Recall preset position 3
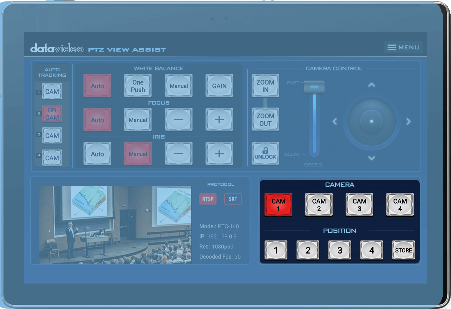This screenshot has height=309, width=451. coord(340,250)
